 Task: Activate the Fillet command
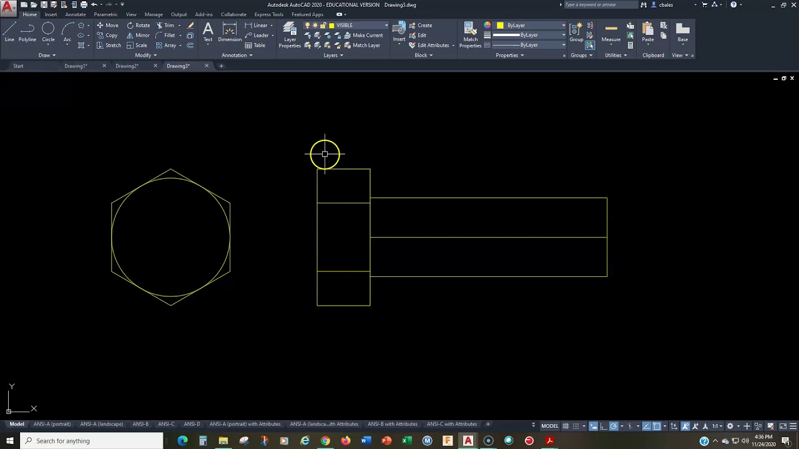[165, 36]
